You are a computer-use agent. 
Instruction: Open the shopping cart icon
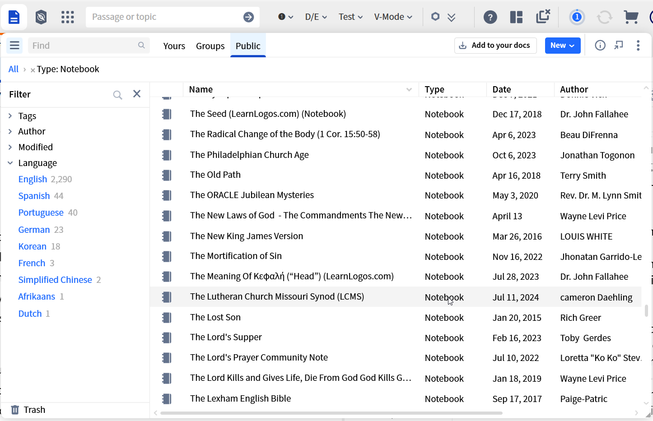coord(630,17)
